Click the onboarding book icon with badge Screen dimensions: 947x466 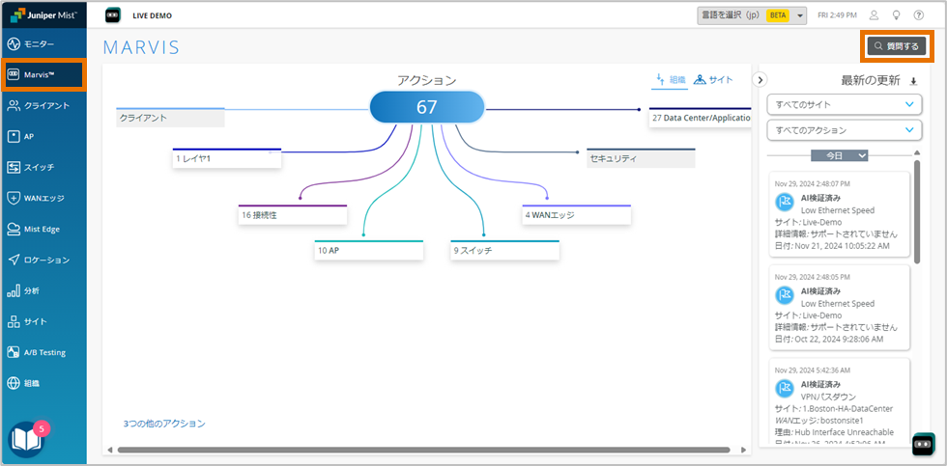pyautogui.click(x=26, y=439)
